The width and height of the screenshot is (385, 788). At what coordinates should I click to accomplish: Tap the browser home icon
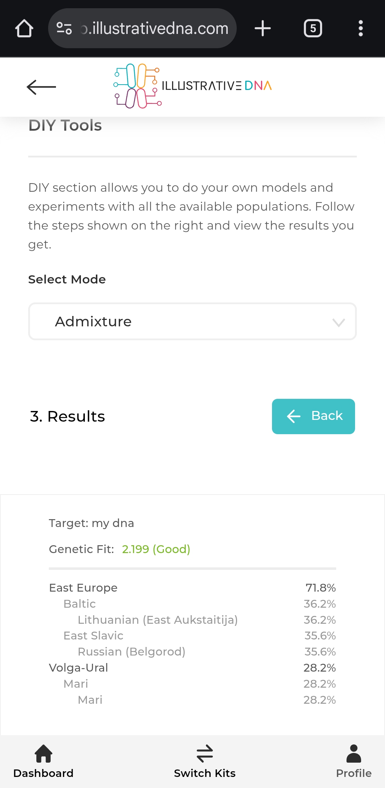click(24, 29)
